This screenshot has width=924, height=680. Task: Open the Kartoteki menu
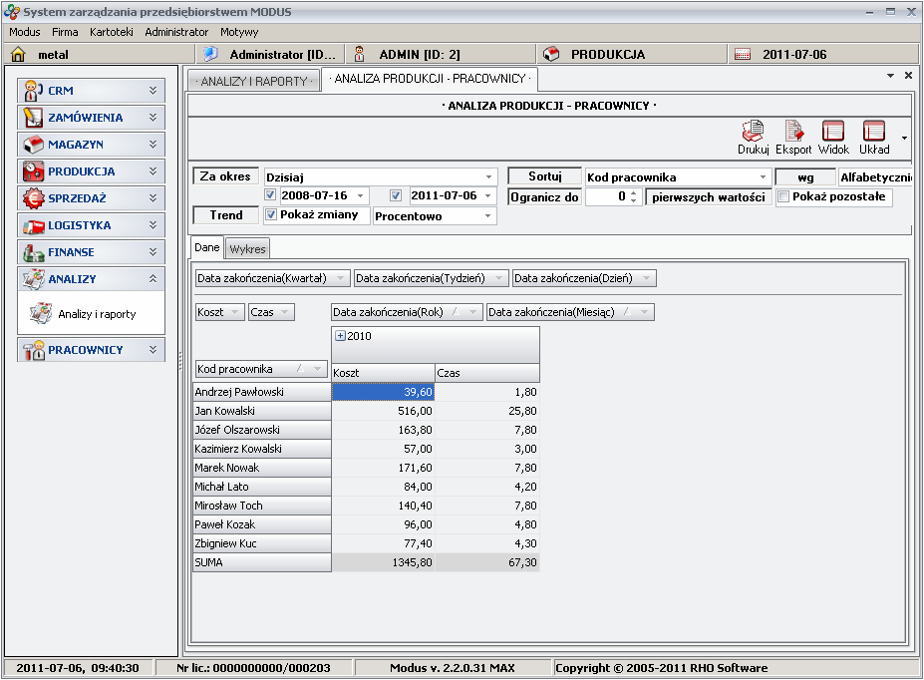click(x=111, y=32)
